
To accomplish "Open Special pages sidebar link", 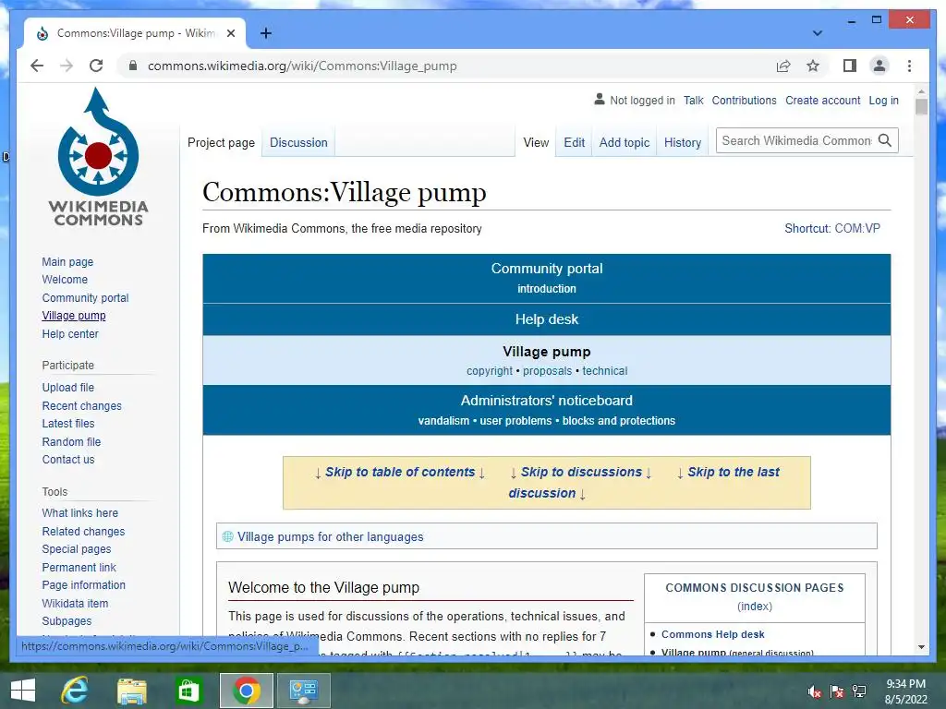I will pyautogui.click(x=77, y=549).
